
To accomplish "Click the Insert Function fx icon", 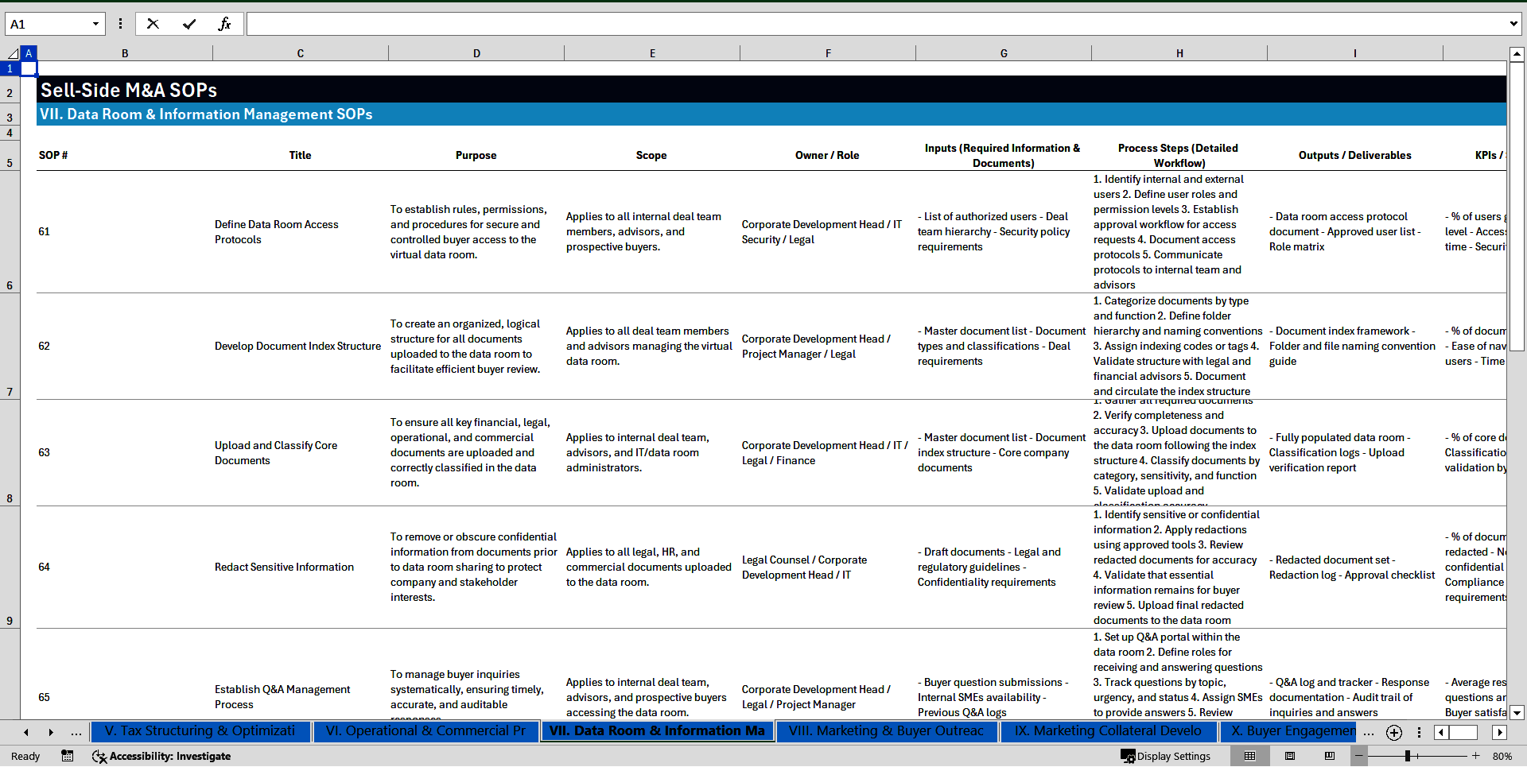I will (x=224, y=24).
